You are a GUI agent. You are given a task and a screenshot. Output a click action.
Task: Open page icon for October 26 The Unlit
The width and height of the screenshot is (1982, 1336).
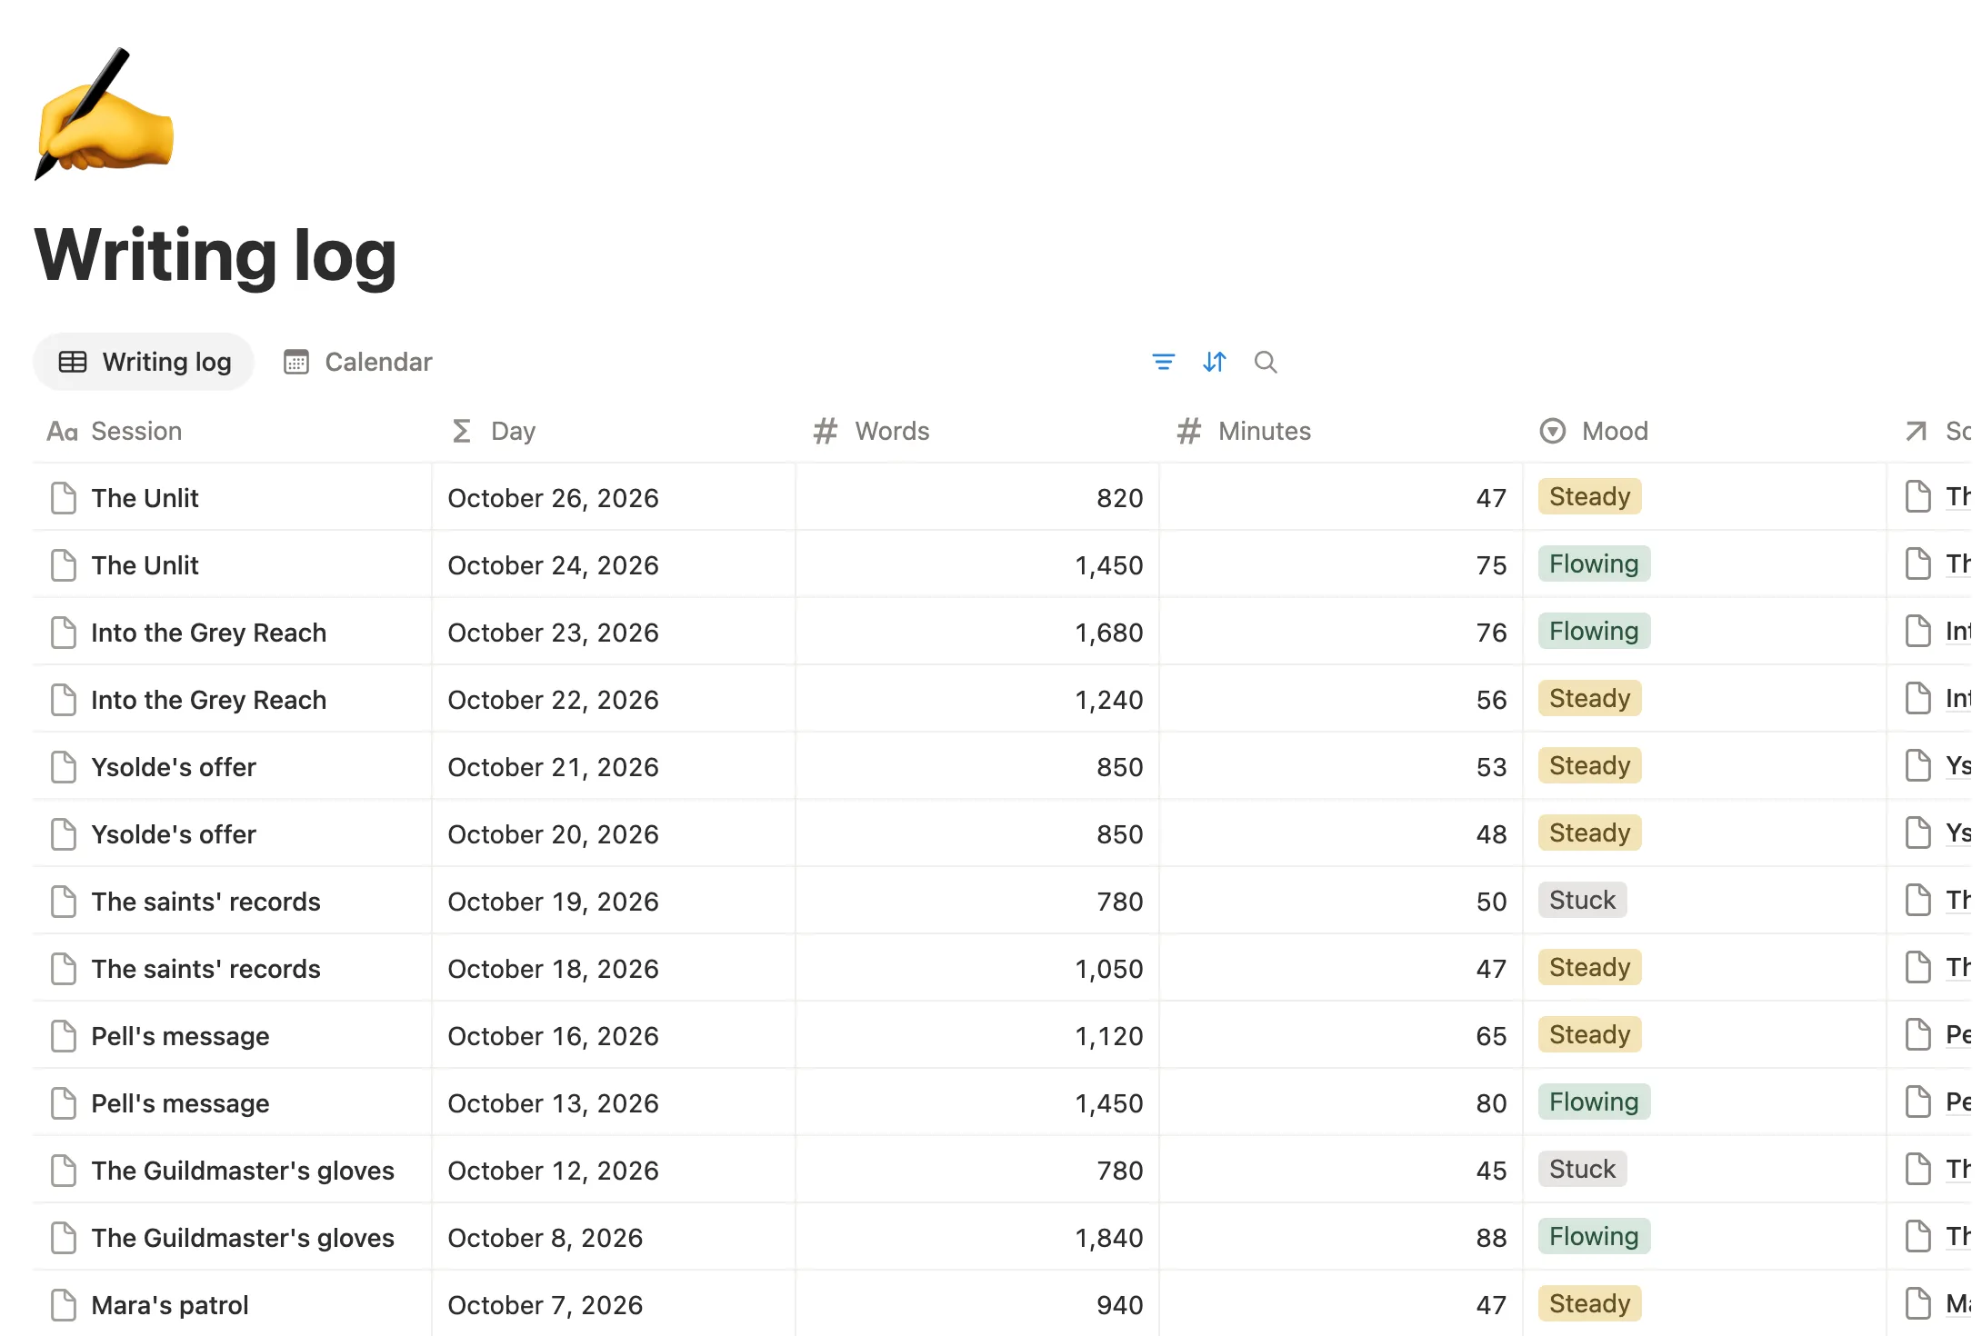64,498
